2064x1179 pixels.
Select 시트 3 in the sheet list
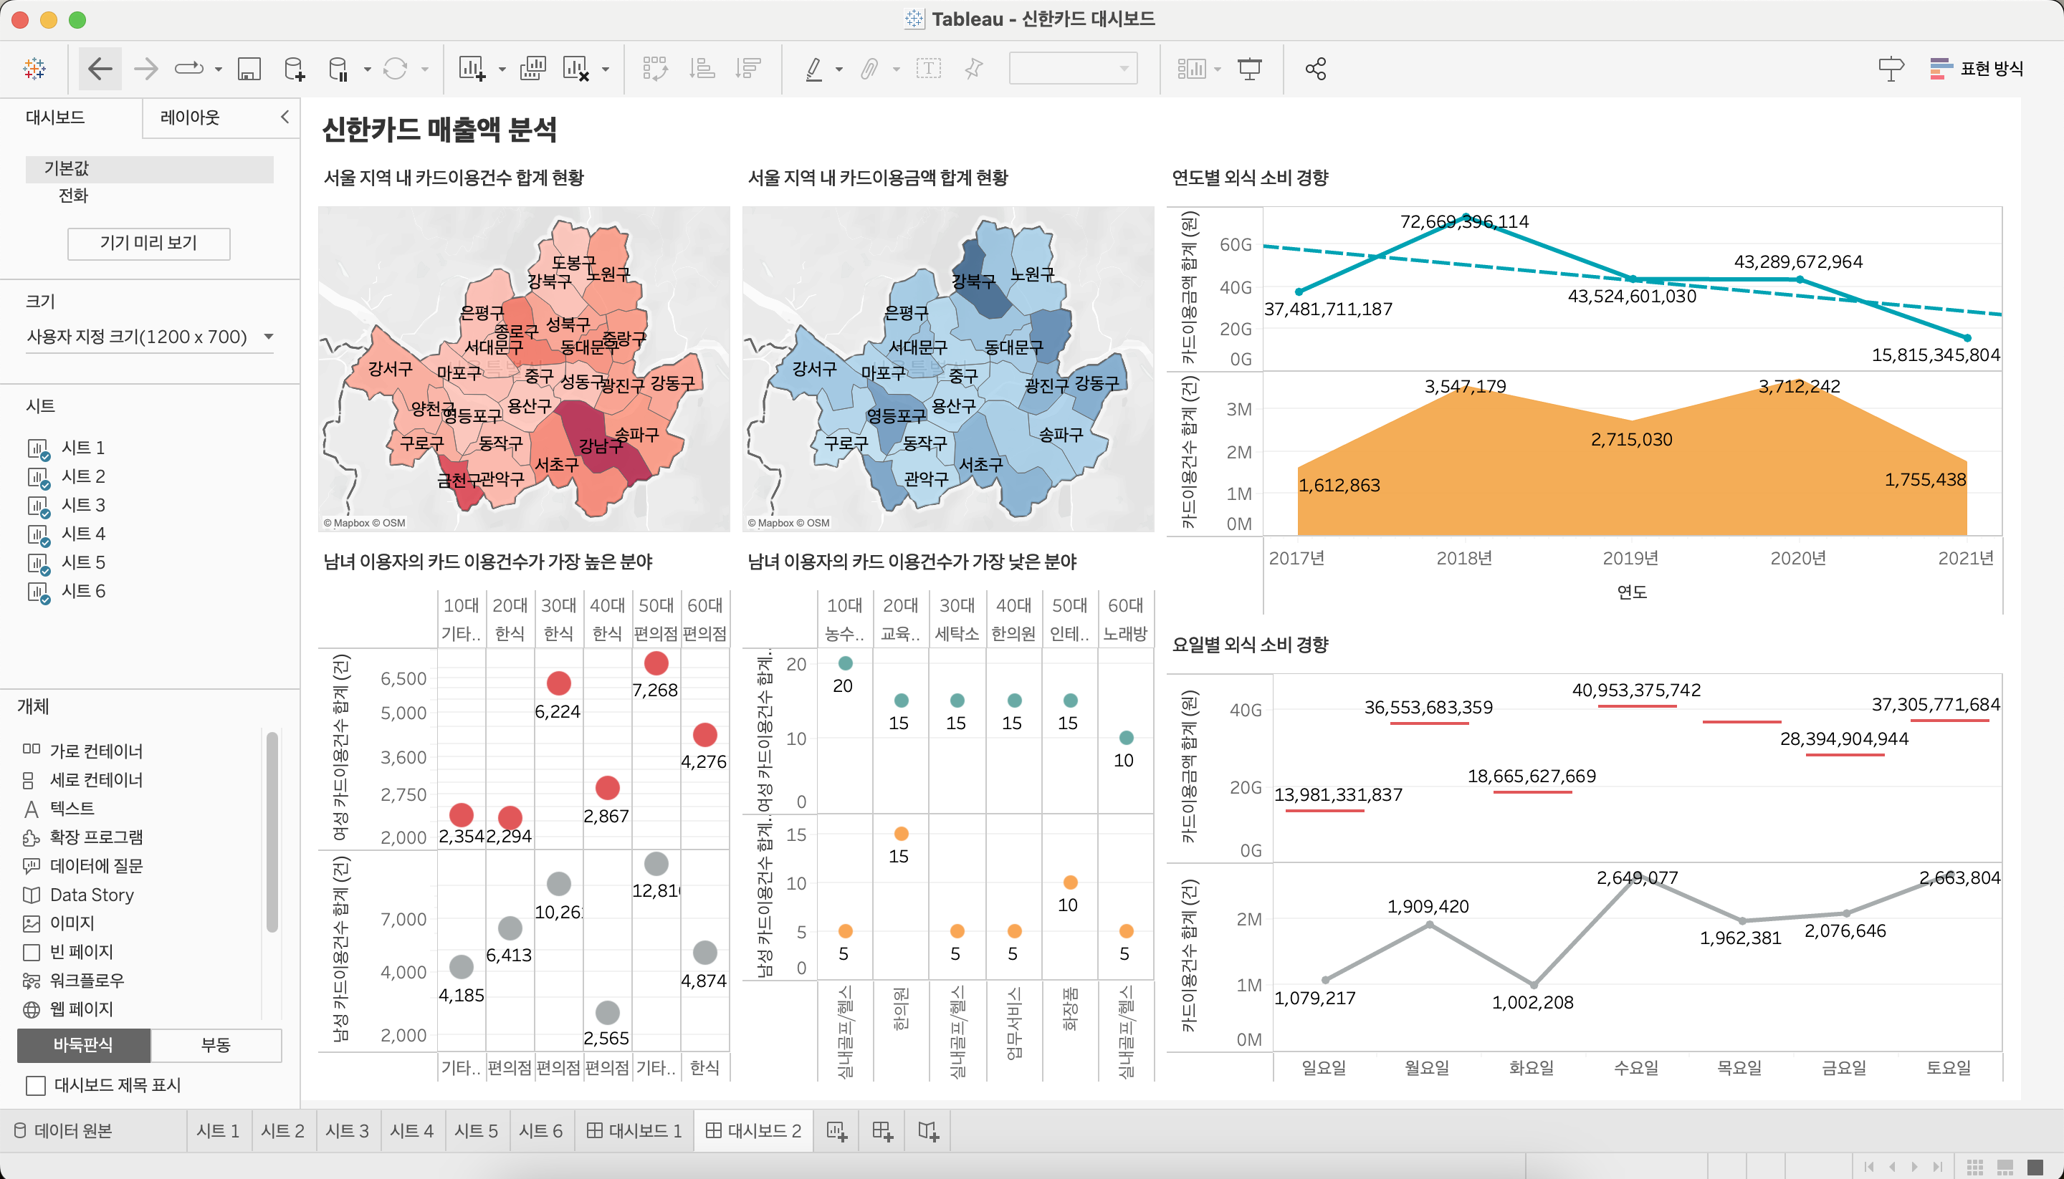[x=83, y=505]
